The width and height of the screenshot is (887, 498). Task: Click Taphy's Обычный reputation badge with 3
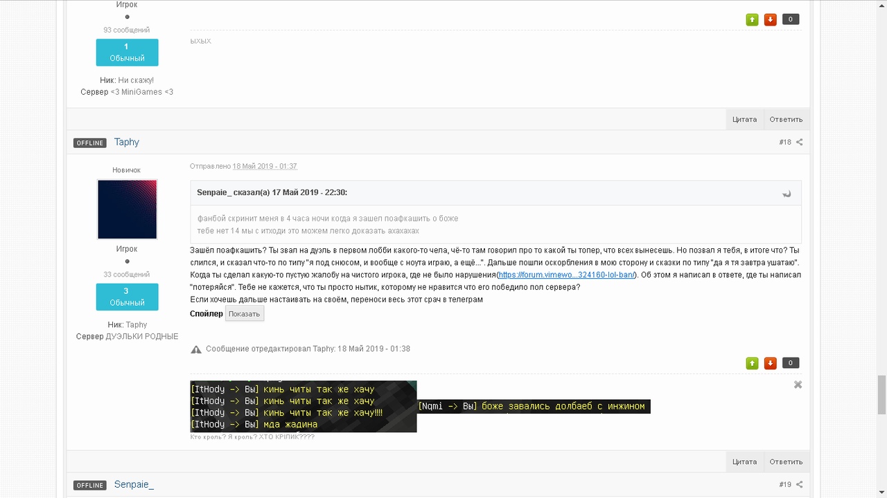(x=127, y=297)
